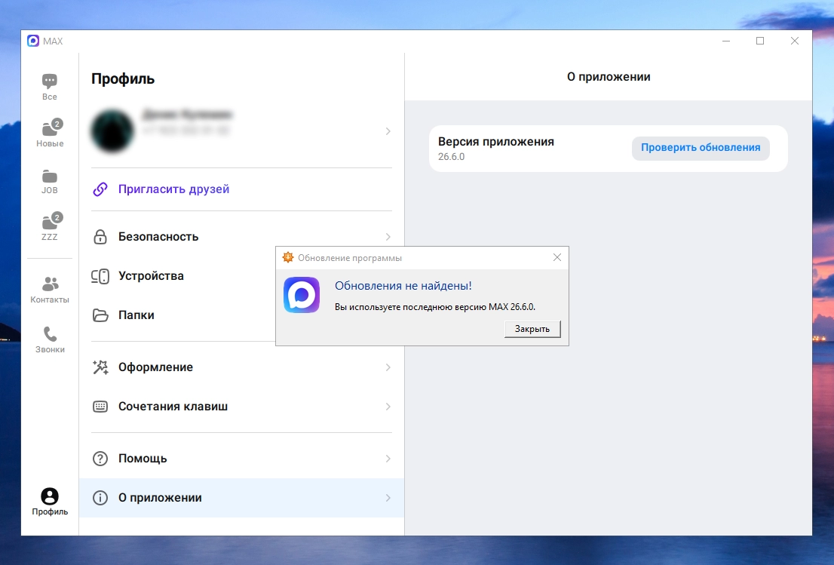Click the Обновление программы dialog title
This screenshot has width=834, height=565.
349,258
